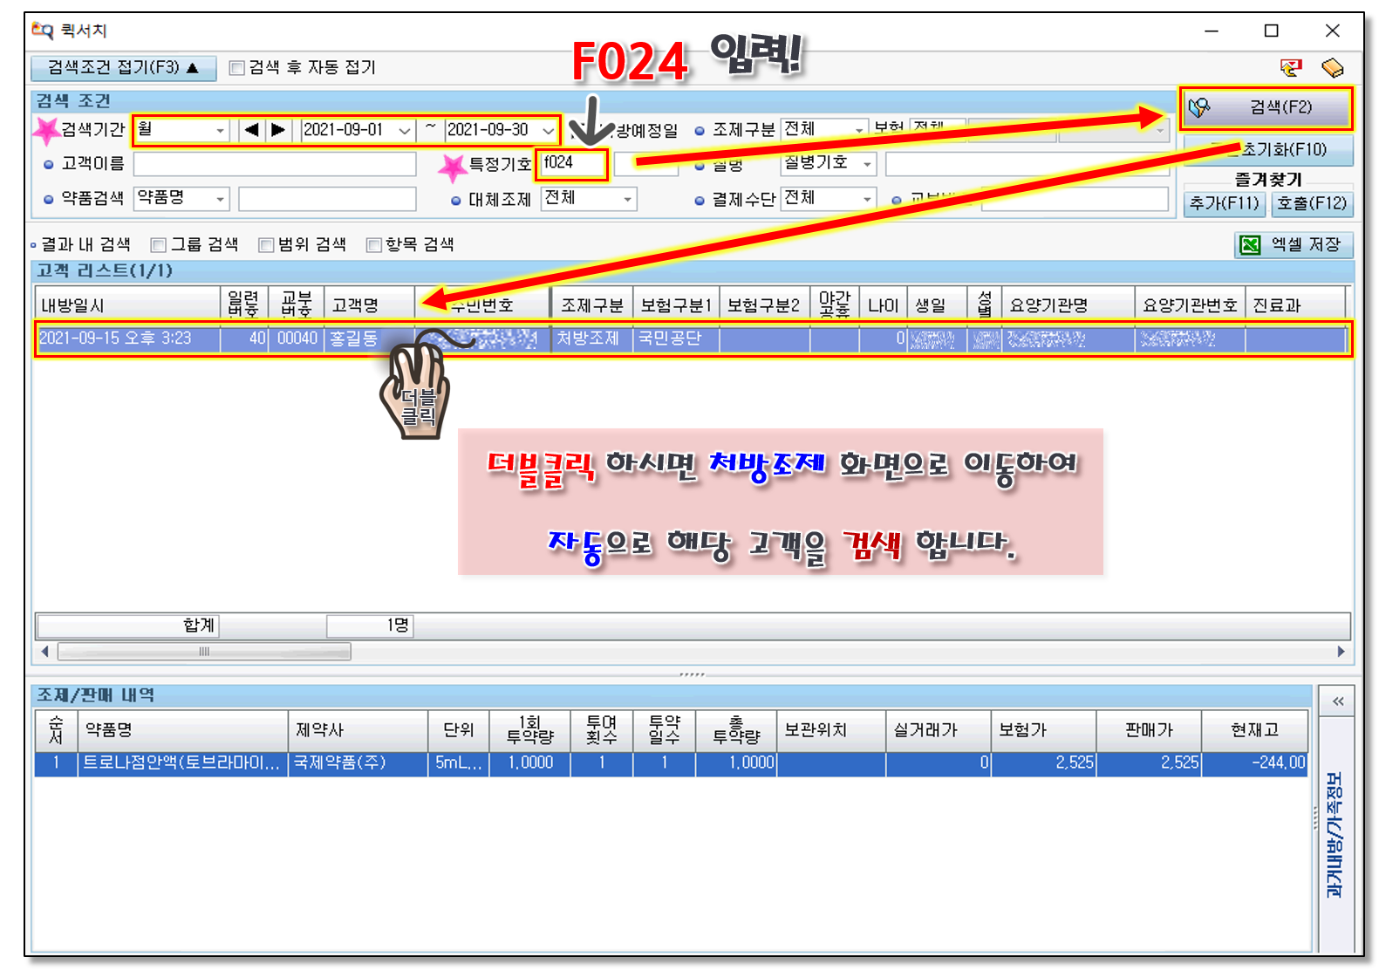Click the 고객명 column header
The width and height of the screenshot is (1379, 971).
tap(368, 305)
